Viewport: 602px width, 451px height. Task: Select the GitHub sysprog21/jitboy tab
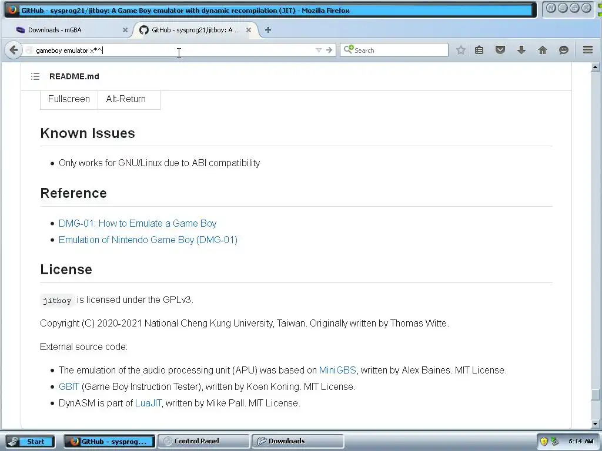click(195, 30)
